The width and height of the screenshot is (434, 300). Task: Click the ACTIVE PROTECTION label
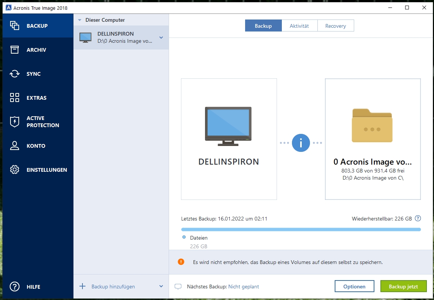(43, 121)
